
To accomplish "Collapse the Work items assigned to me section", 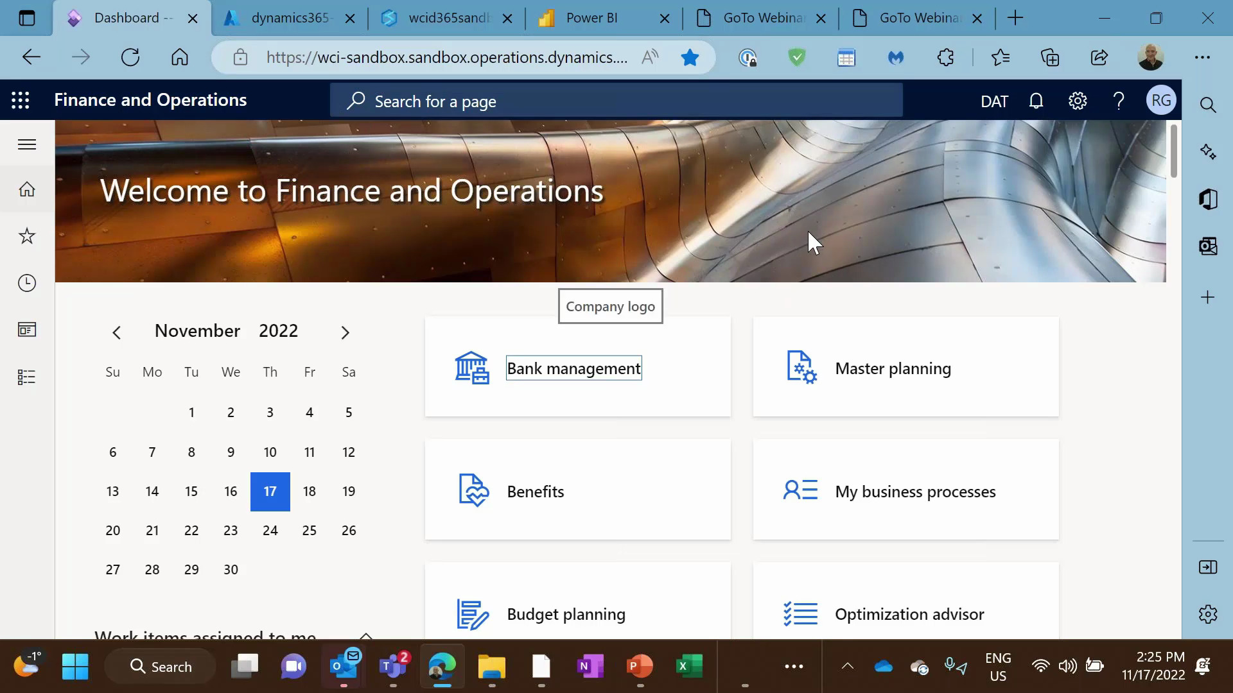I will [365, 637].
